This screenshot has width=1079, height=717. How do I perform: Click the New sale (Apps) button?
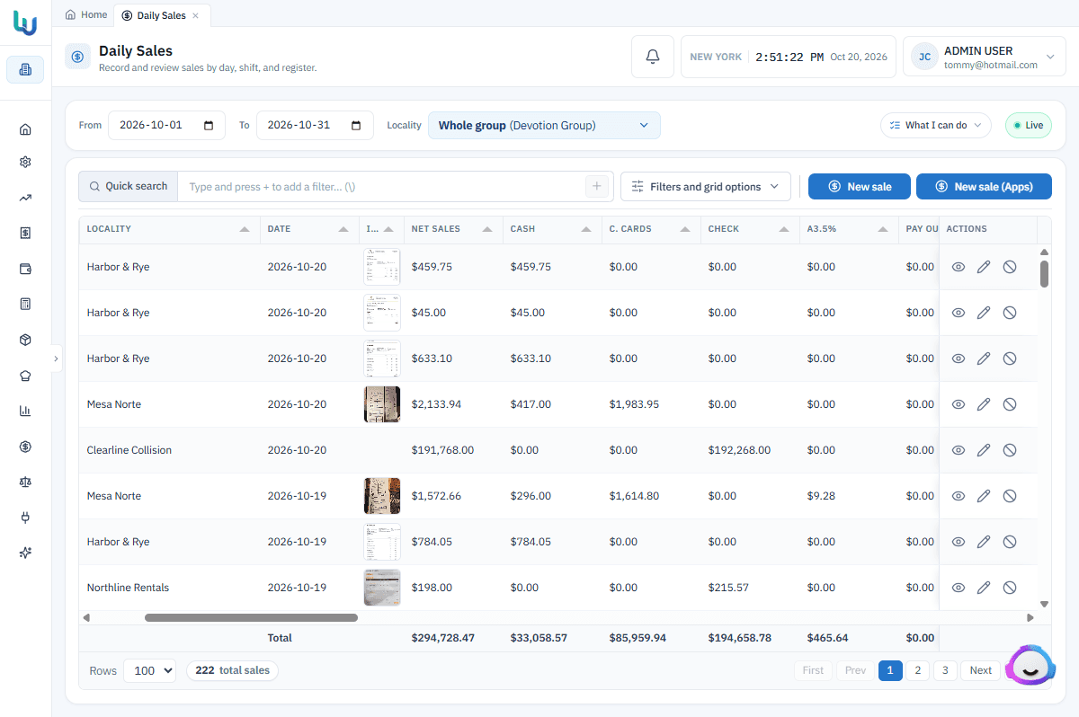coord(984,186)
